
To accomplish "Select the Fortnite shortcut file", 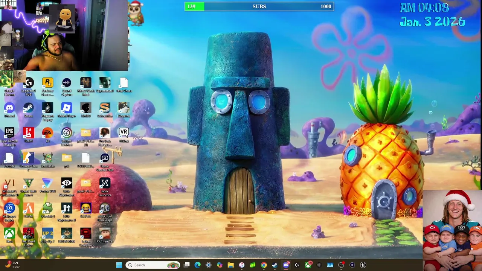I will [x=9, y=160].
